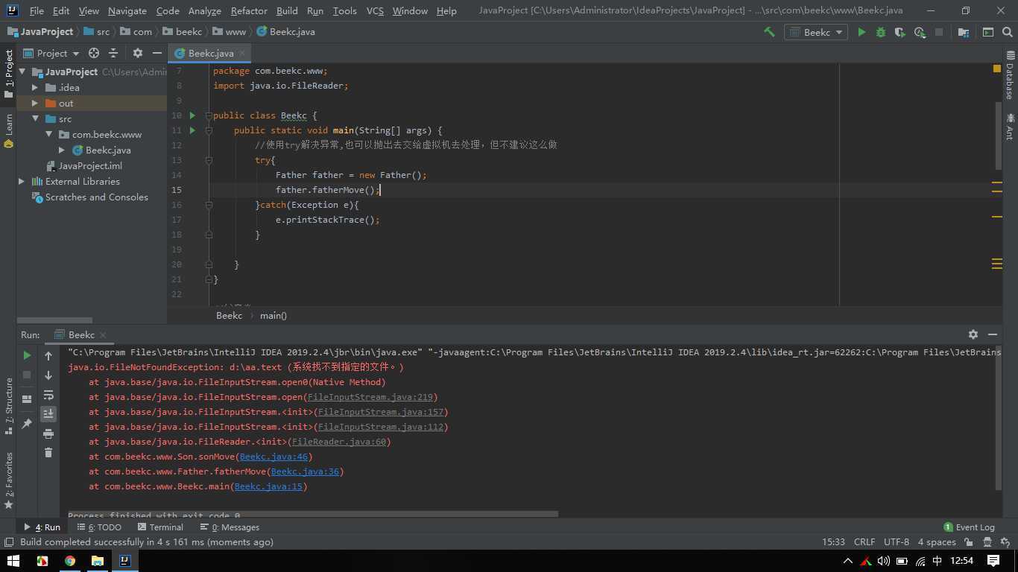Toggle the Database side panel button
This screenshot has width=1018, height=572.
1010,74
